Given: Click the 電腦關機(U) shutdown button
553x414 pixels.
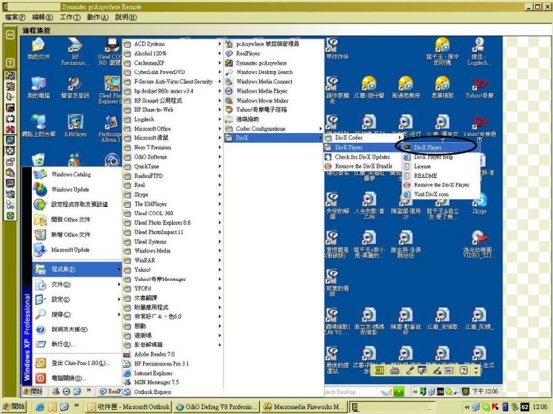Looking at the screenshot, I should point(77,378).
